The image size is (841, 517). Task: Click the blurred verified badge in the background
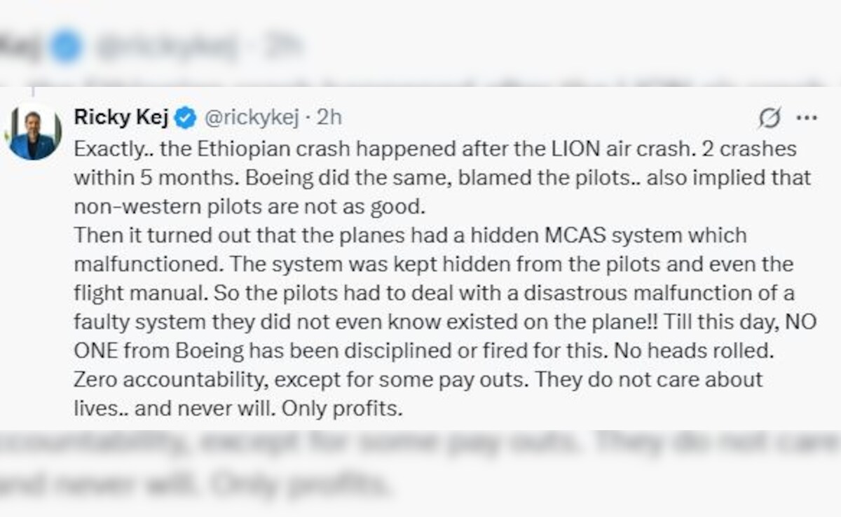coord(66,47)
